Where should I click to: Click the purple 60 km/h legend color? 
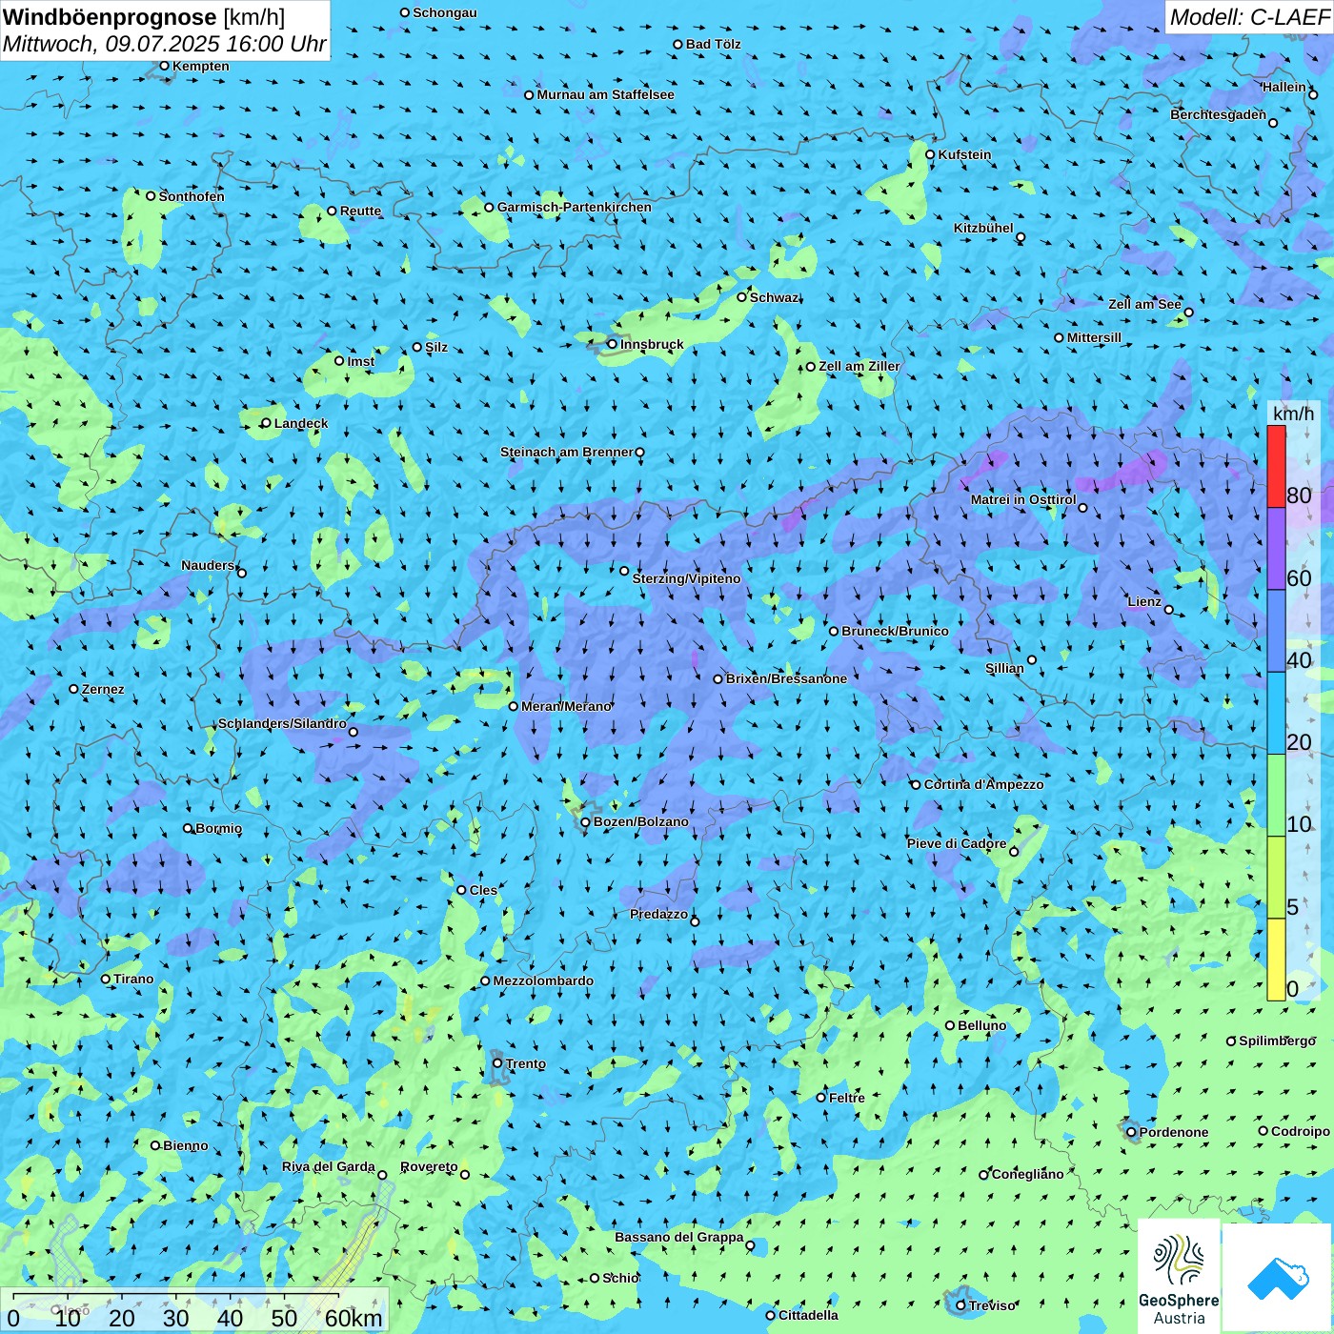pos(1276,549)
